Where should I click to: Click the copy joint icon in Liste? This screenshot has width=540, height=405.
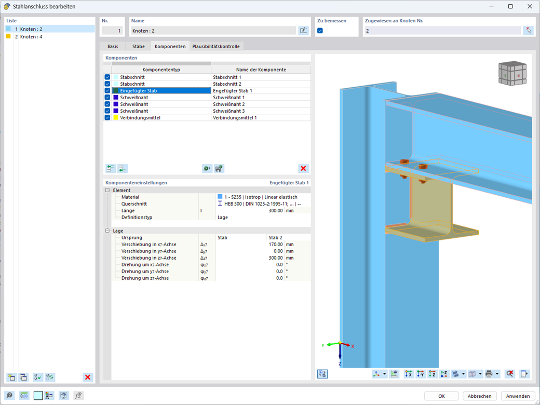pyautogui.click(x=23, y=377)
